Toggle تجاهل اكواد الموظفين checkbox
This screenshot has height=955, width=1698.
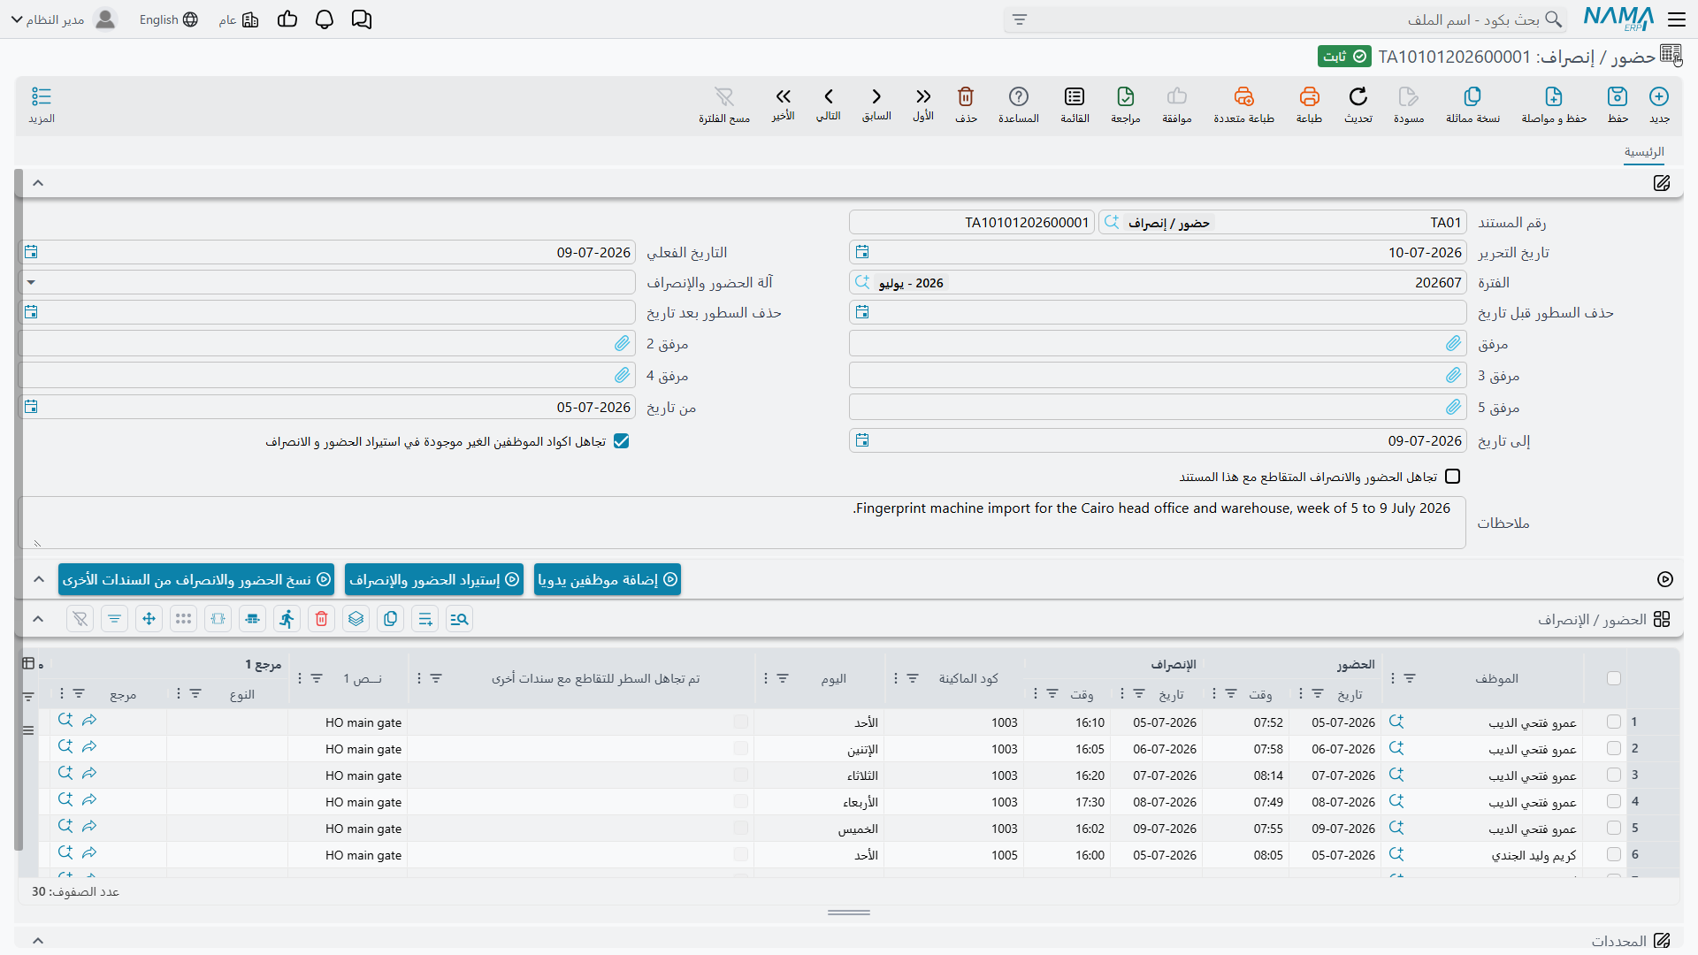coord(622,441)
